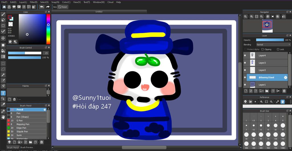Click the brush size slider in Brush Control

25,53
